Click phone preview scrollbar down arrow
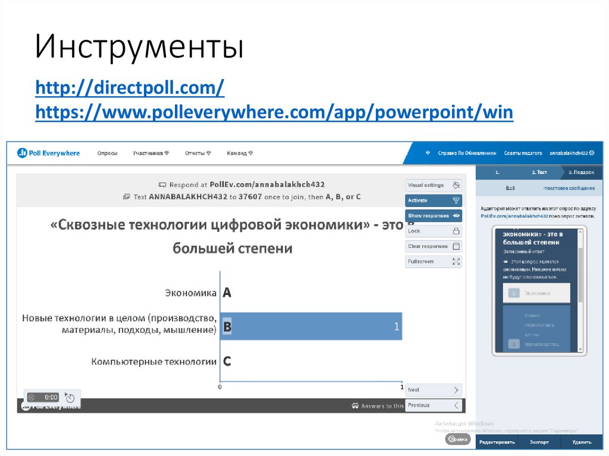The image size is (609, 456). click(580, 349)
